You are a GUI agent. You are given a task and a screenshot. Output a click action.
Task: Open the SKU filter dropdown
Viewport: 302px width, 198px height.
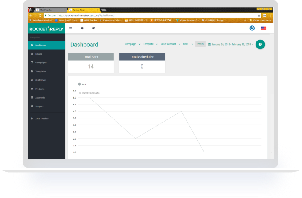click(188, 44)
